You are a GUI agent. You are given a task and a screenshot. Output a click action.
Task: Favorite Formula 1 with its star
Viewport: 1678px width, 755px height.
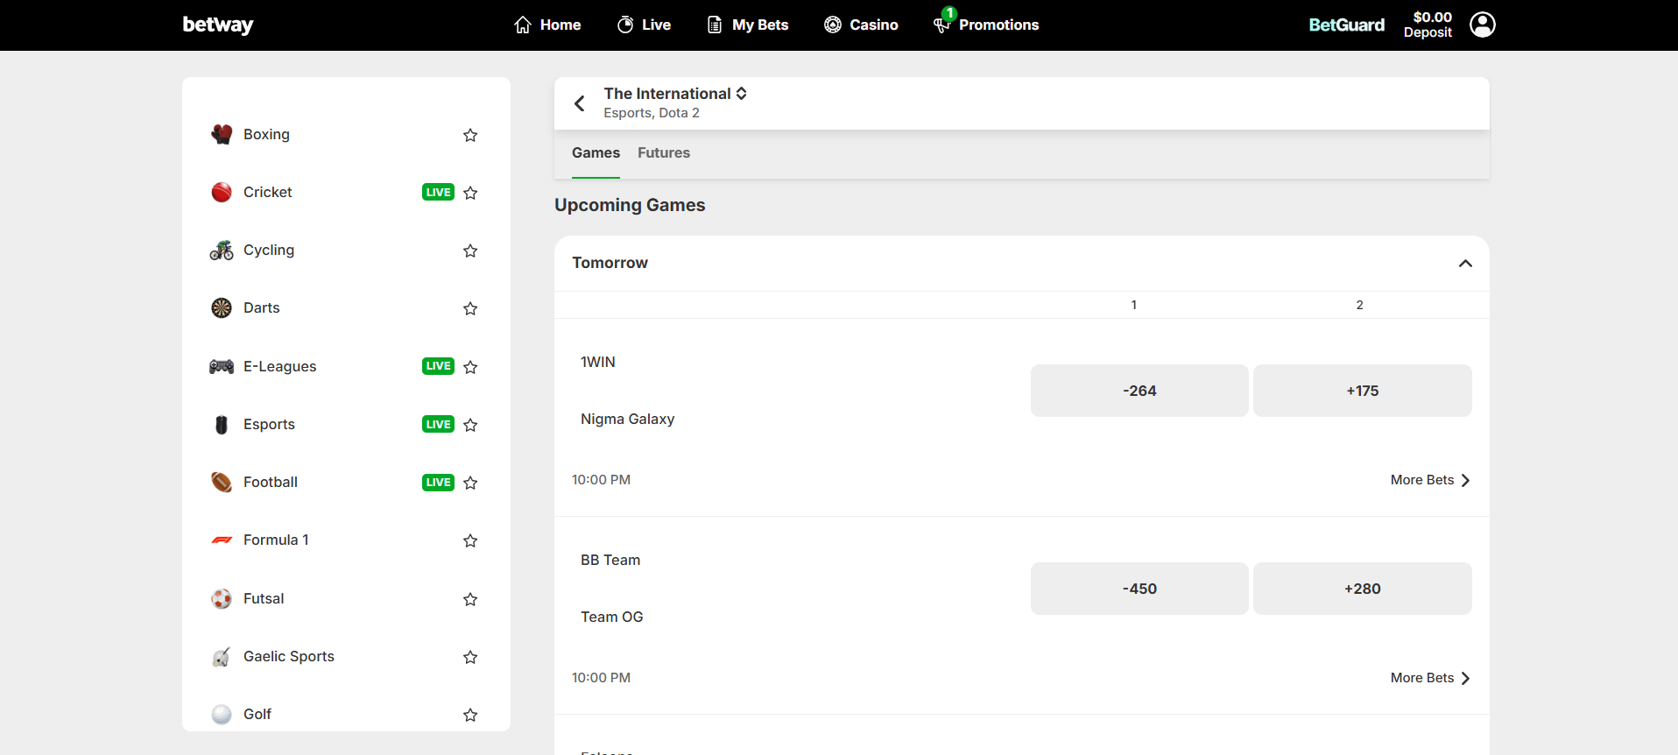click(x=470, y=540)
